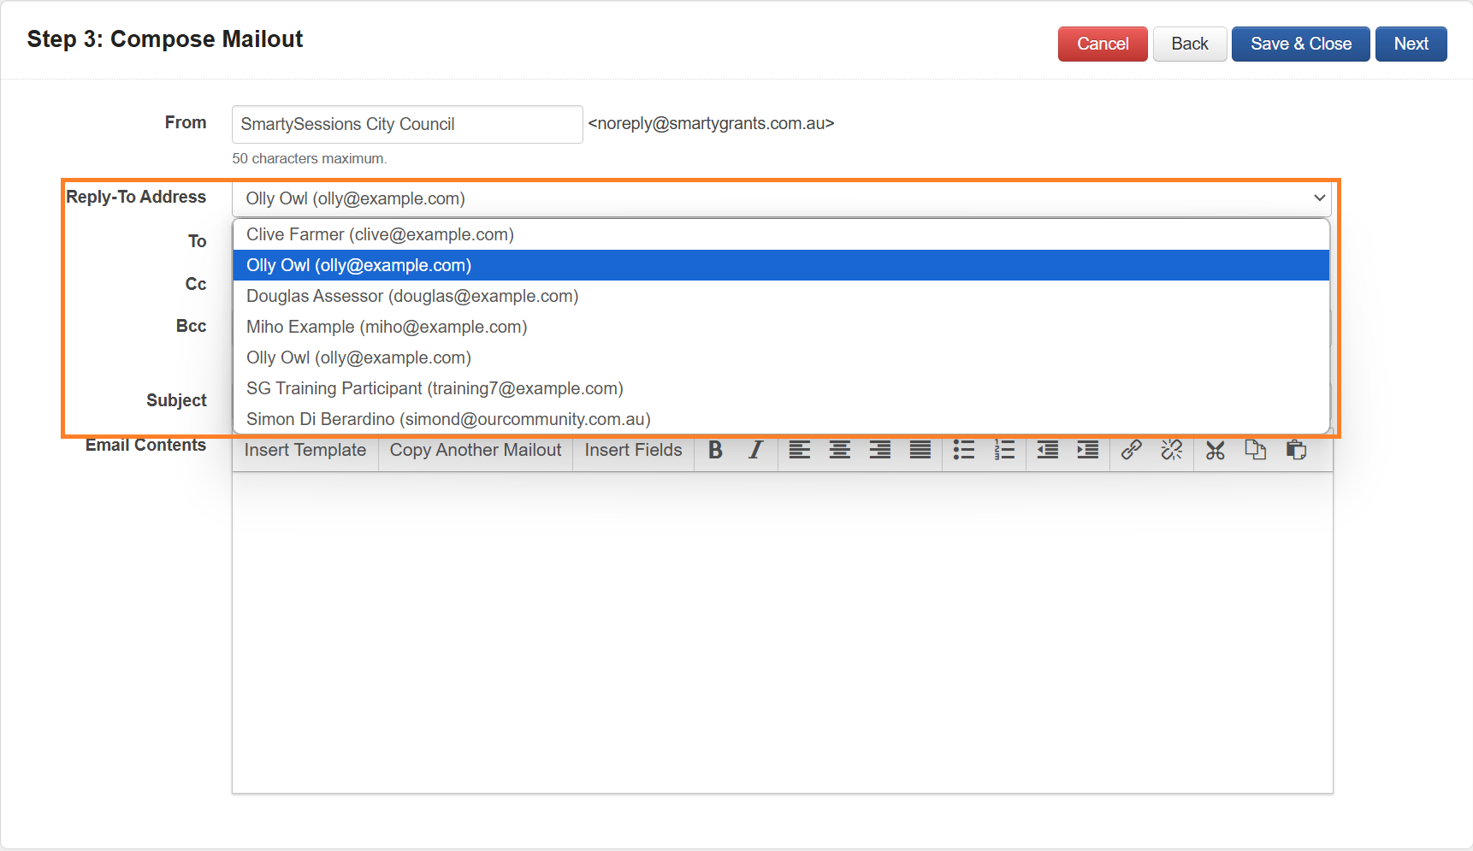Insert a bulleted list
1473x851 pixels.
coord(964,450)
